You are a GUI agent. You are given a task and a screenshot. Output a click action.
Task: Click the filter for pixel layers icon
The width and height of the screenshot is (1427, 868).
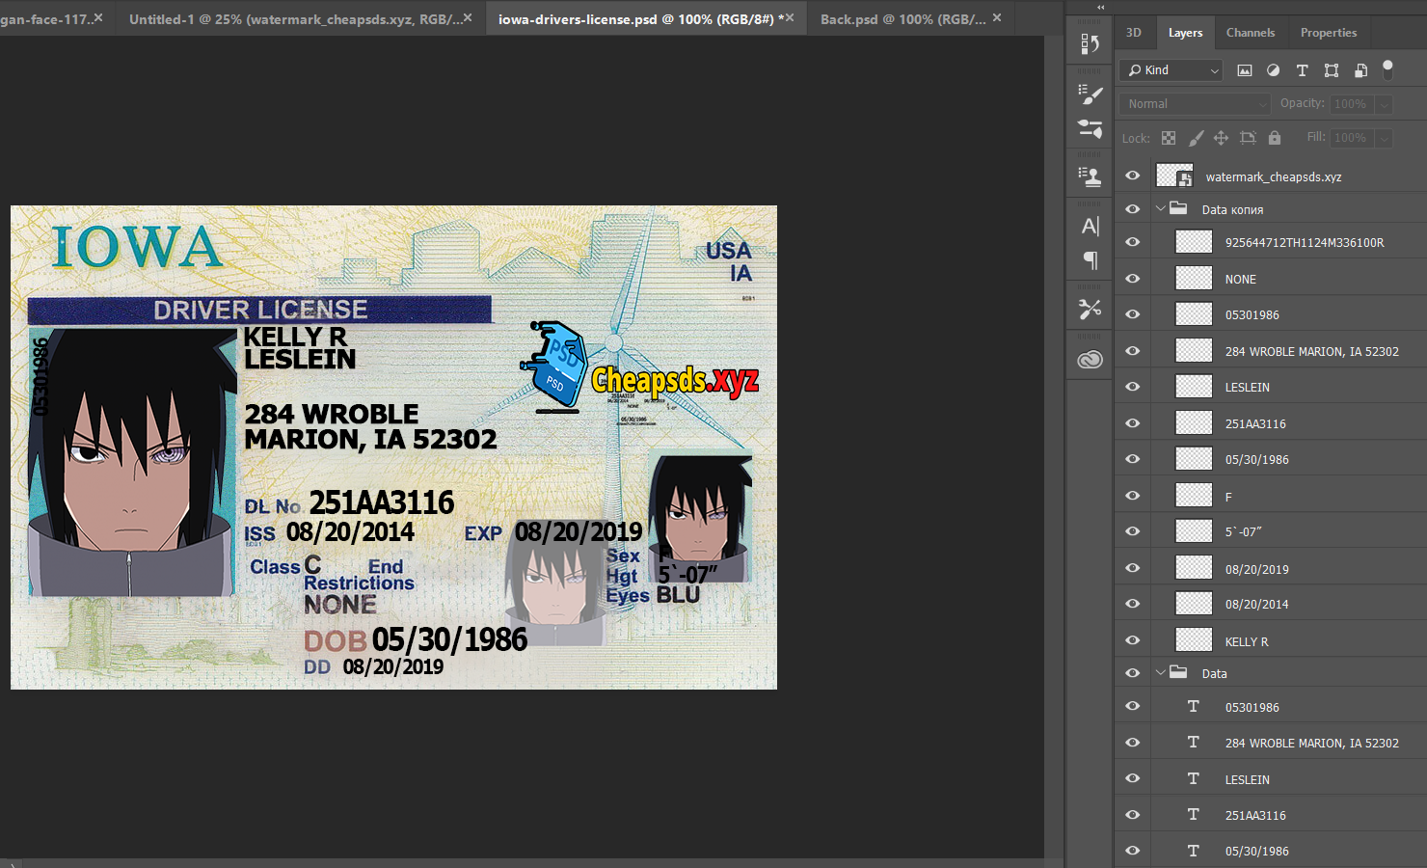click(1245, 70)
